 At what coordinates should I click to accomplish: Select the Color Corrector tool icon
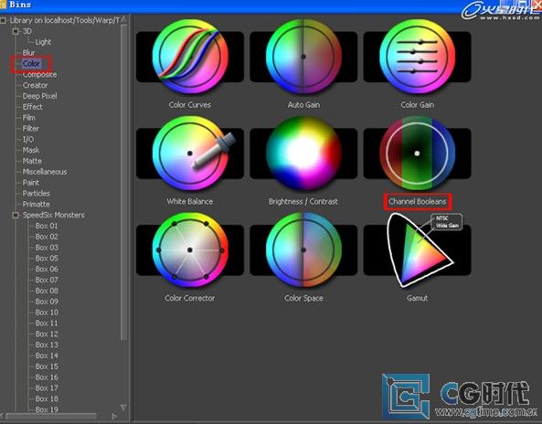190,250
